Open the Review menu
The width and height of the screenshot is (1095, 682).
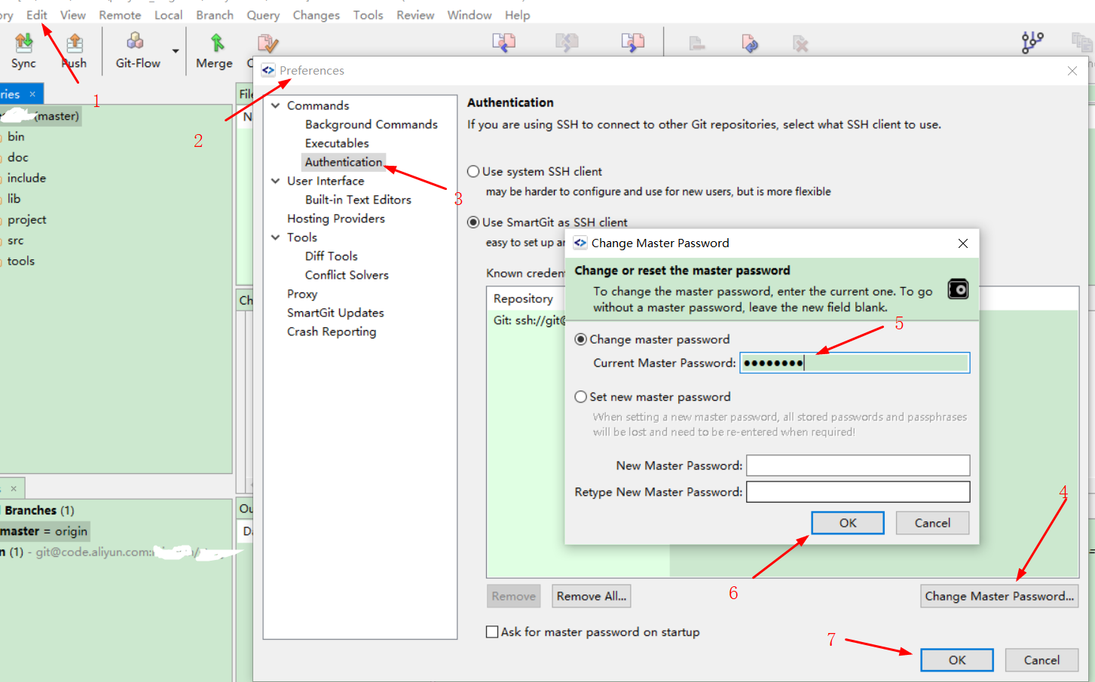(415, 15)
